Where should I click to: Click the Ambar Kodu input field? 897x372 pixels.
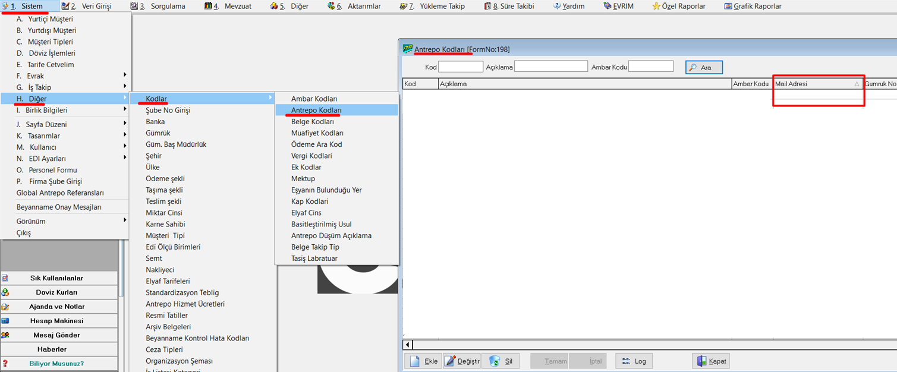point(650,67)
